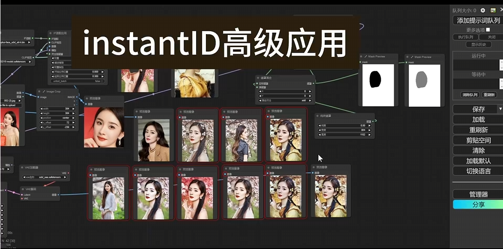
Task: Click mask input socket on black-mask preview
Action: [x=360, y=62]
